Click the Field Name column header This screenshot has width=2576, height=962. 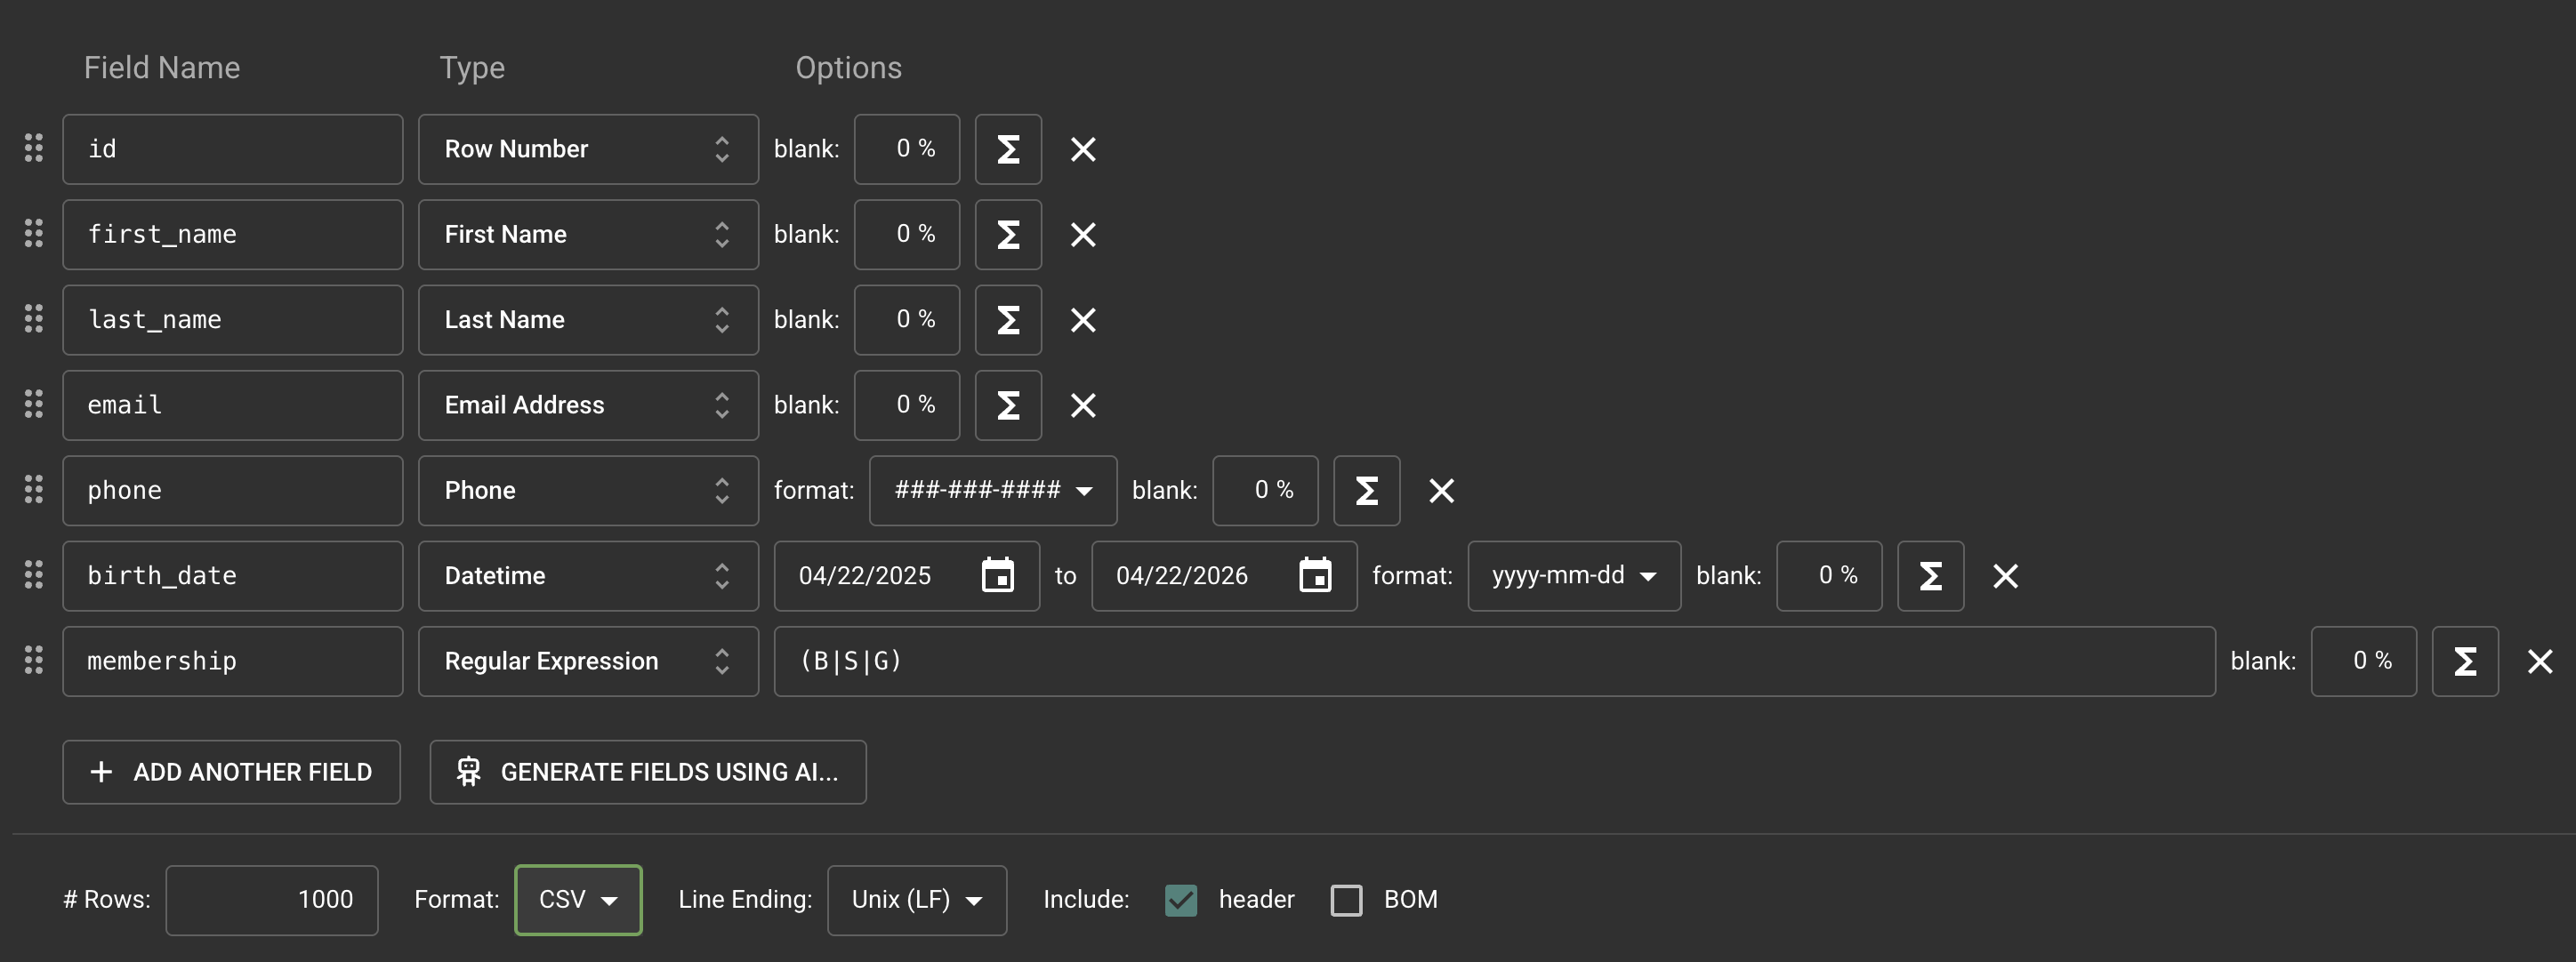point(162,67)
